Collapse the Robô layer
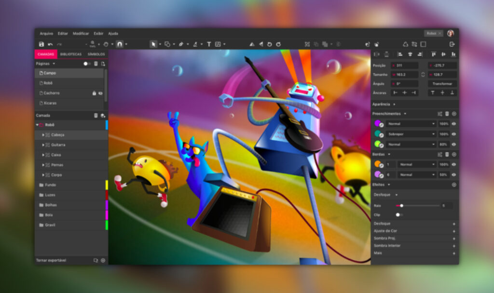The image size is (494, 293). click(x=37, y=125)
